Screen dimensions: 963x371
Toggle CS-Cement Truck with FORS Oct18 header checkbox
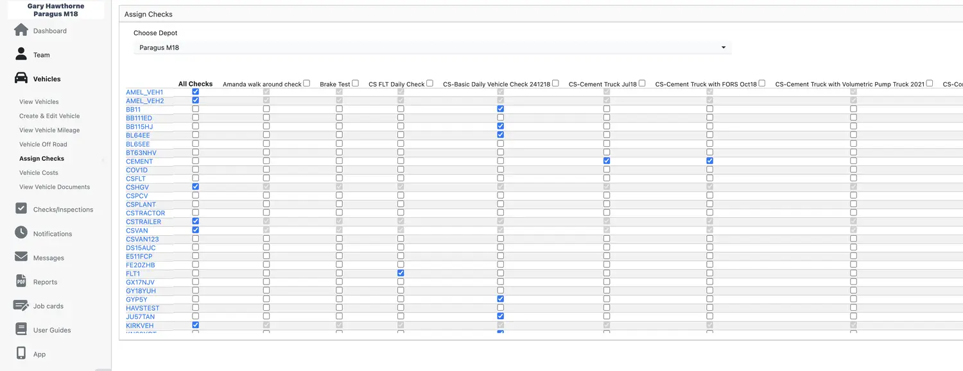762,83
